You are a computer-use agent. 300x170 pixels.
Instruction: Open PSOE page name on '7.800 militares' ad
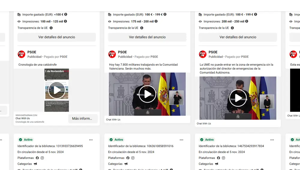coord(122,52)
